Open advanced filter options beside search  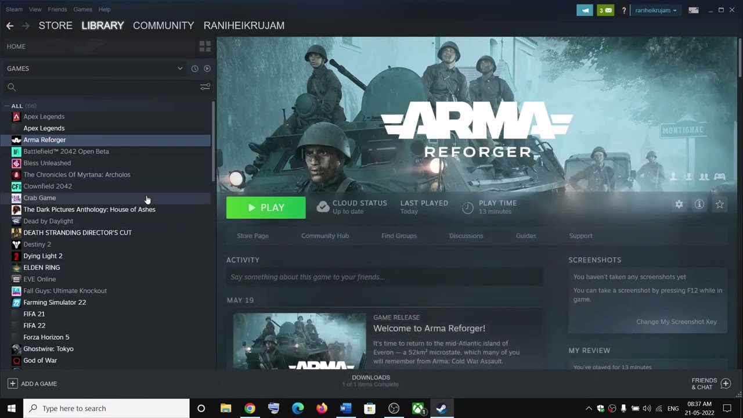pyautogui.click(x=205, y=87)
